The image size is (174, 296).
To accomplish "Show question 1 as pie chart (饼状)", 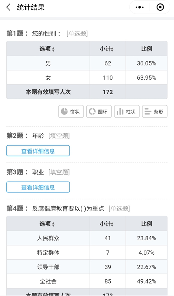I will click(x=71, y=111).
